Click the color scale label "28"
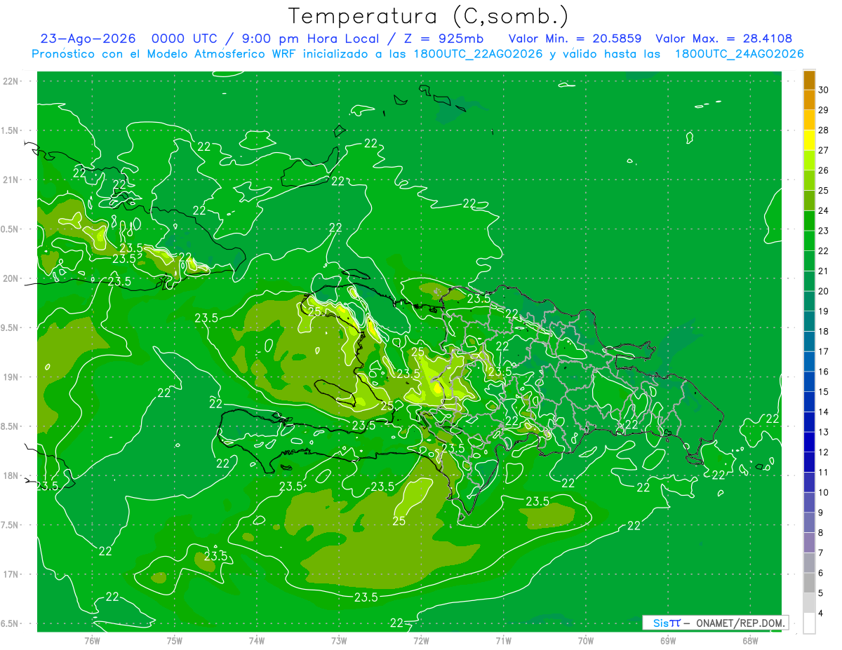 (824, 130)
